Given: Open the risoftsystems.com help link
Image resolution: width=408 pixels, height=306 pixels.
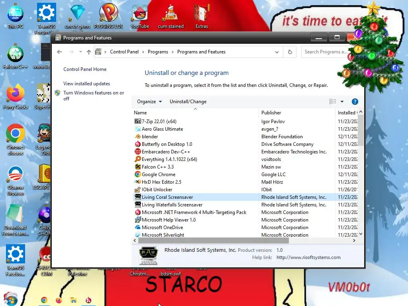Looking at the screenshot, I should pos(308,257).
